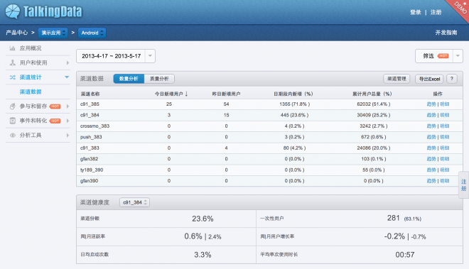Screen dimensions: 469x269
Task: Open 分析工具 sidebar menu
Action: point(31,135)
